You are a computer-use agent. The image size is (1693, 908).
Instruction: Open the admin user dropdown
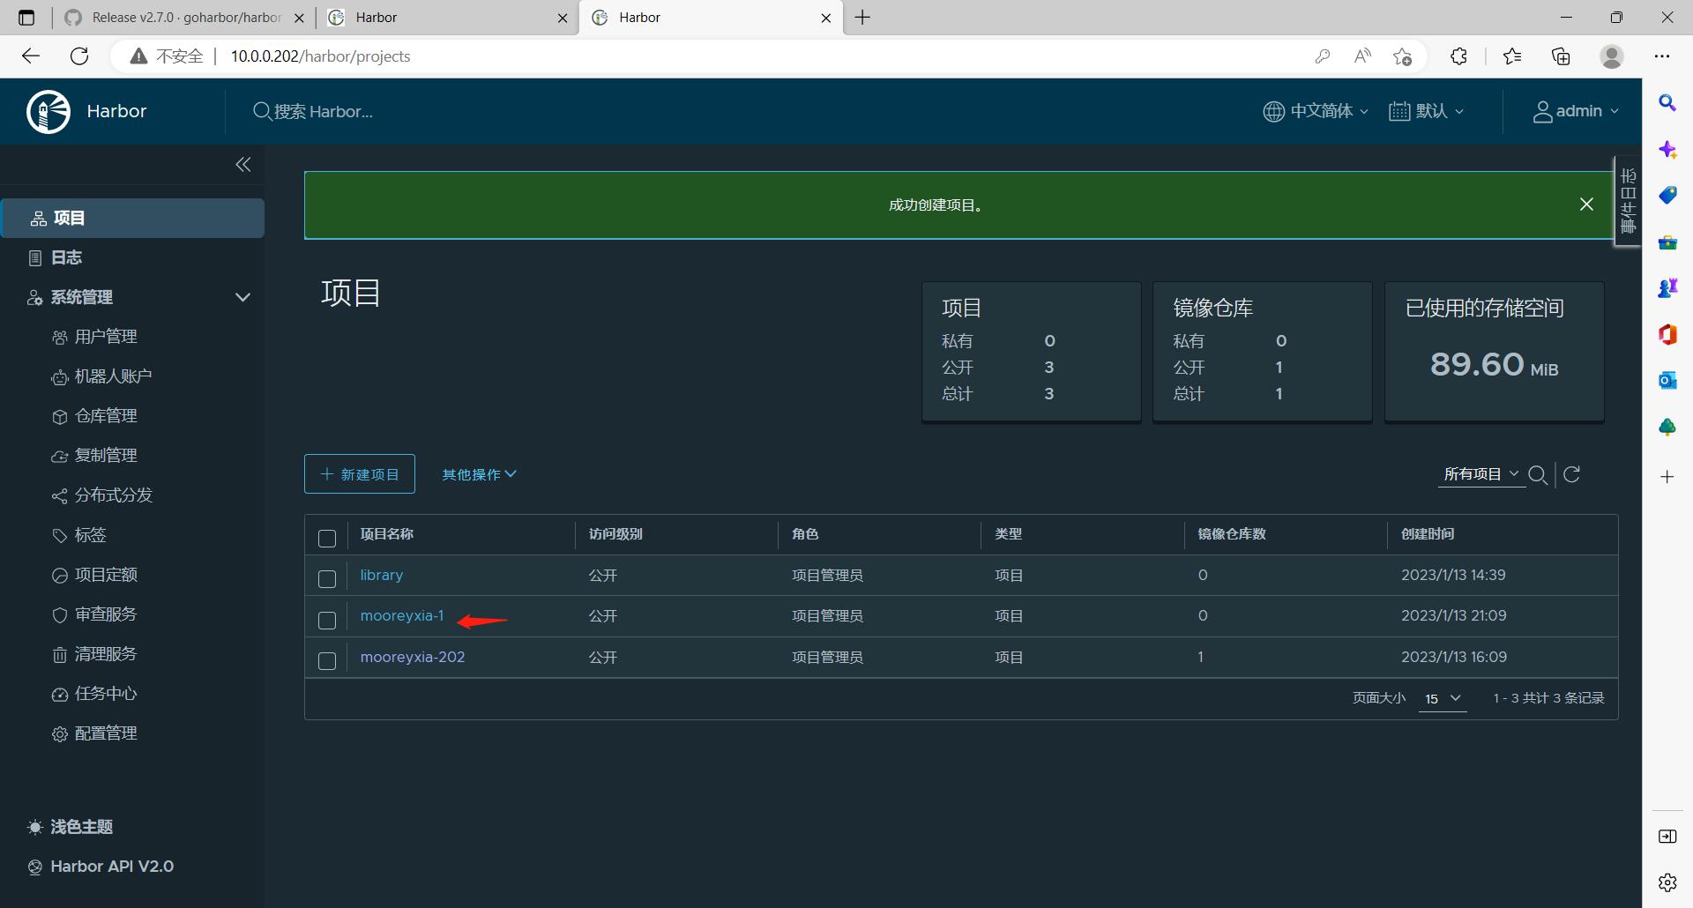(1576, 111)
